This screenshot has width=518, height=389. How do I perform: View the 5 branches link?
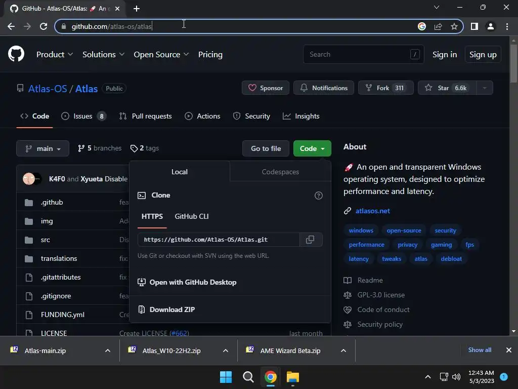pos(100,148)
